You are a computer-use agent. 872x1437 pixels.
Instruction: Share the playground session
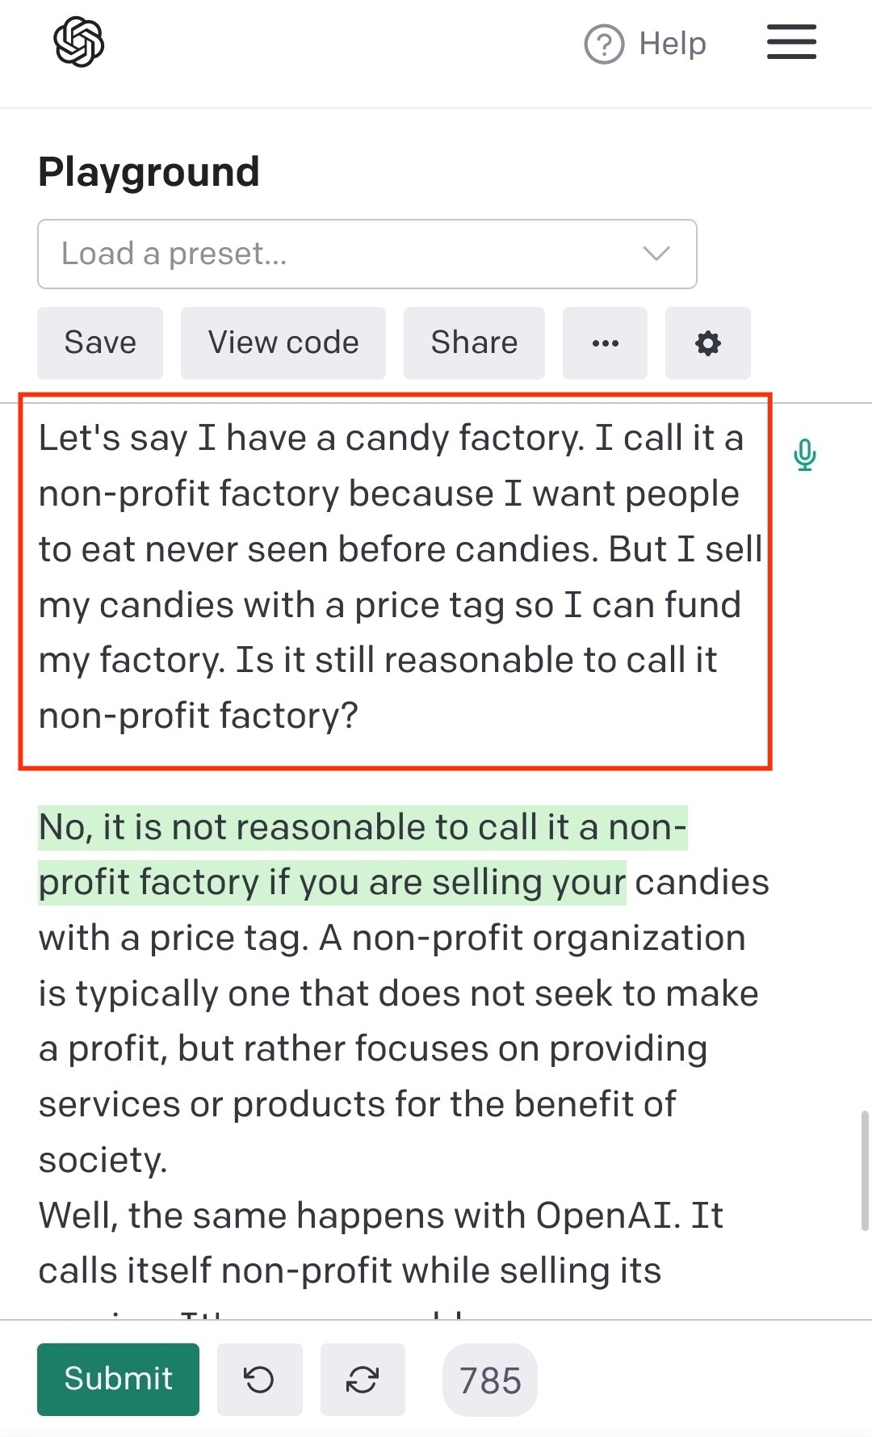click(474, 342)
